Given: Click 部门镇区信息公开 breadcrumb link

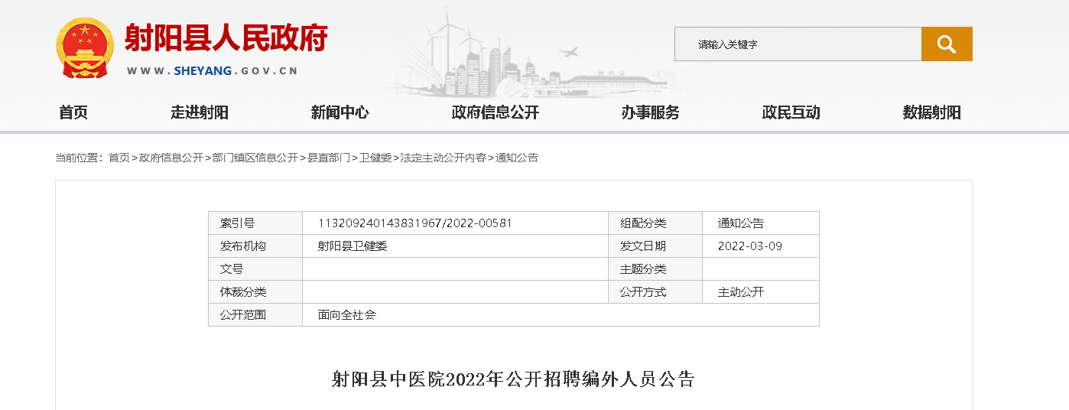Looking at the screenshot, I should pyautogui.click(x=255, y=158).
